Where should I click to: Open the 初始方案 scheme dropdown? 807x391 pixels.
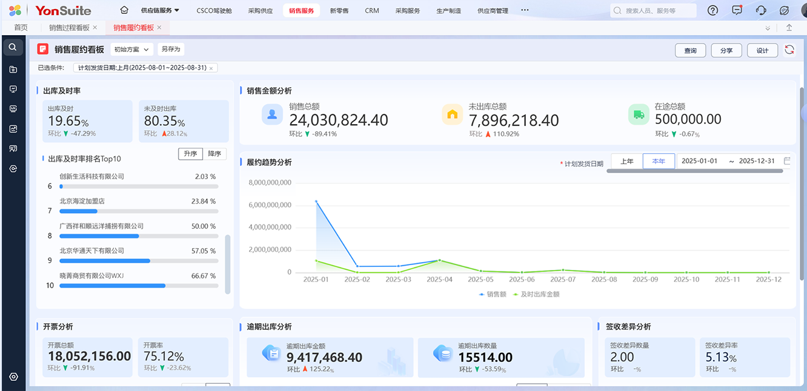coord(131,50)
